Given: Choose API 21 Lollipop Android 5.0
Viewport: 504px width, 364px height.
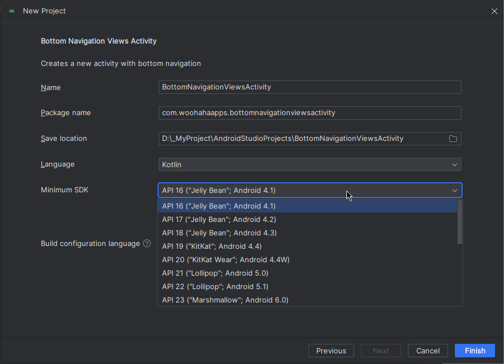Looking at the screenshot, I should coord(307,273).
